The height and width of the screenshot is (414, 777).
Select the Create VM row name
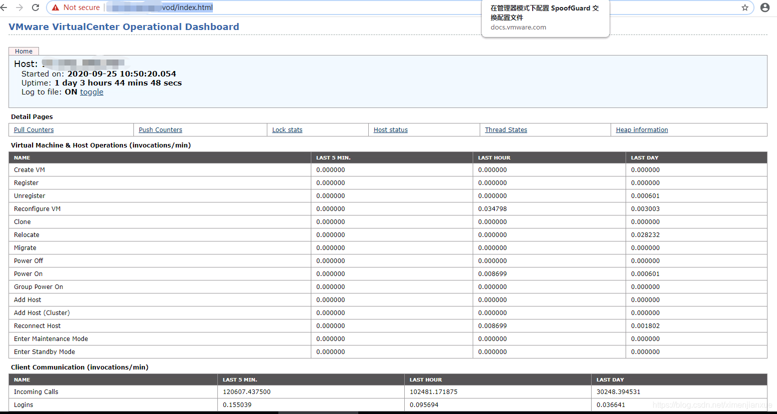pos(29,170)
